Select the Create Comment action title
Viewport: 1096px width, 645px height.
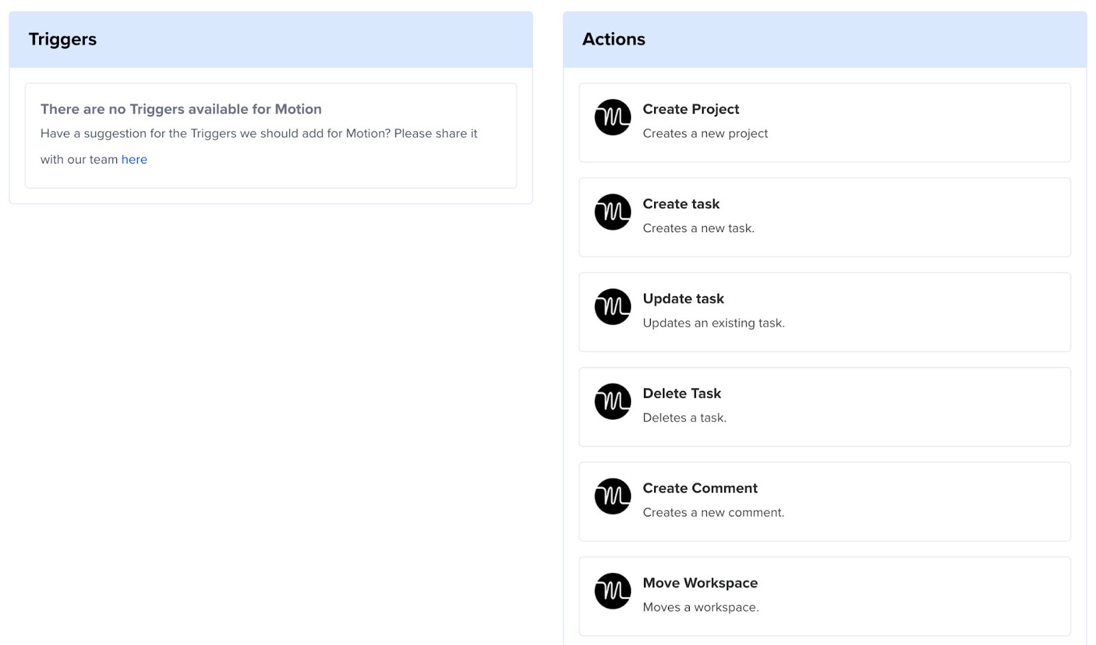[700, 488]
